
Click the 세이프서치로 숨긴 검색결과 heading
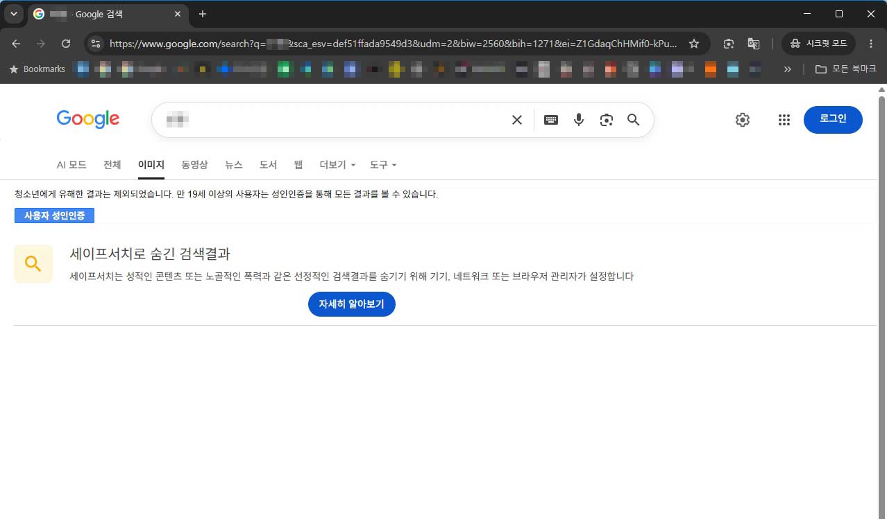[x=150, y=254]
